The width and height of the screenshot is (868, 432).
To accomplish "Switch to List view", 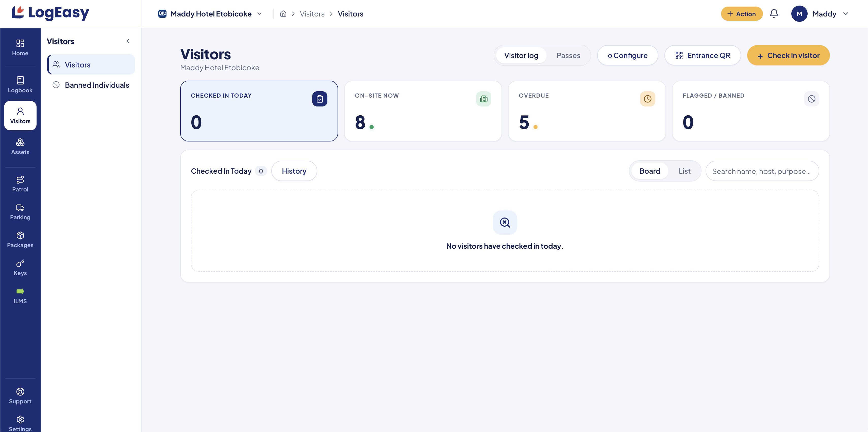I will pos(684,171).
